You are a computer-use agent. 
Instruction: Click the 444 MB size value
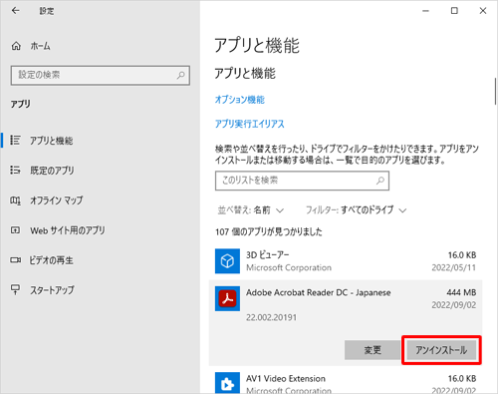click(461, 292)
